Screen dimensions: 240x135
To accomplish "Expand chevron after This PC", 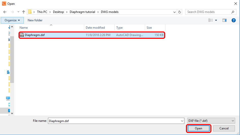I will [50, 12].
